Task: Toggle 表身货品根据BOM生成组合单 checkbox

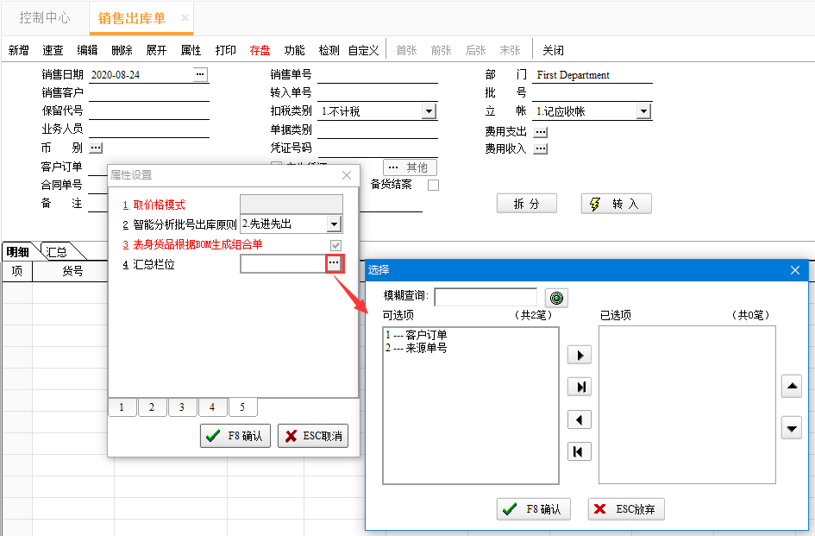Action: coord(335,245)
